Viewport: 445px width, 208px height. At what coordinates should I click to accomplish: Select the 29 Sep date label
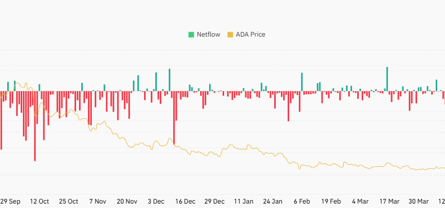[x=10, y=201]
